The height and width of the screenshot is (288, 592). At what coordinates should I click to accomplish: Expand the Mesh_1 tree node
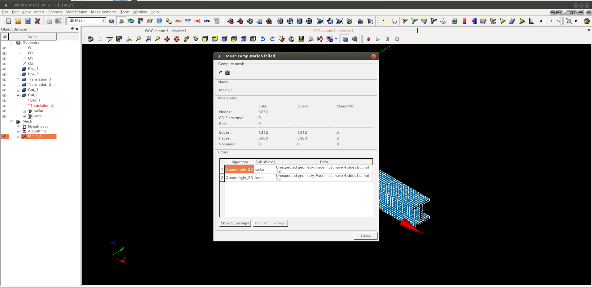tap(18, 136)
